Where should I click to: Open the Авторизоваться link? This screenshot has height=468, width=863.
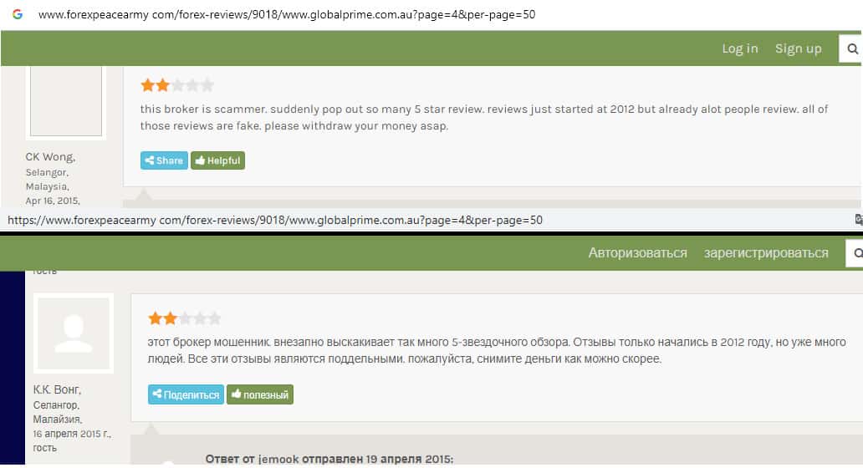coord(637,253)
